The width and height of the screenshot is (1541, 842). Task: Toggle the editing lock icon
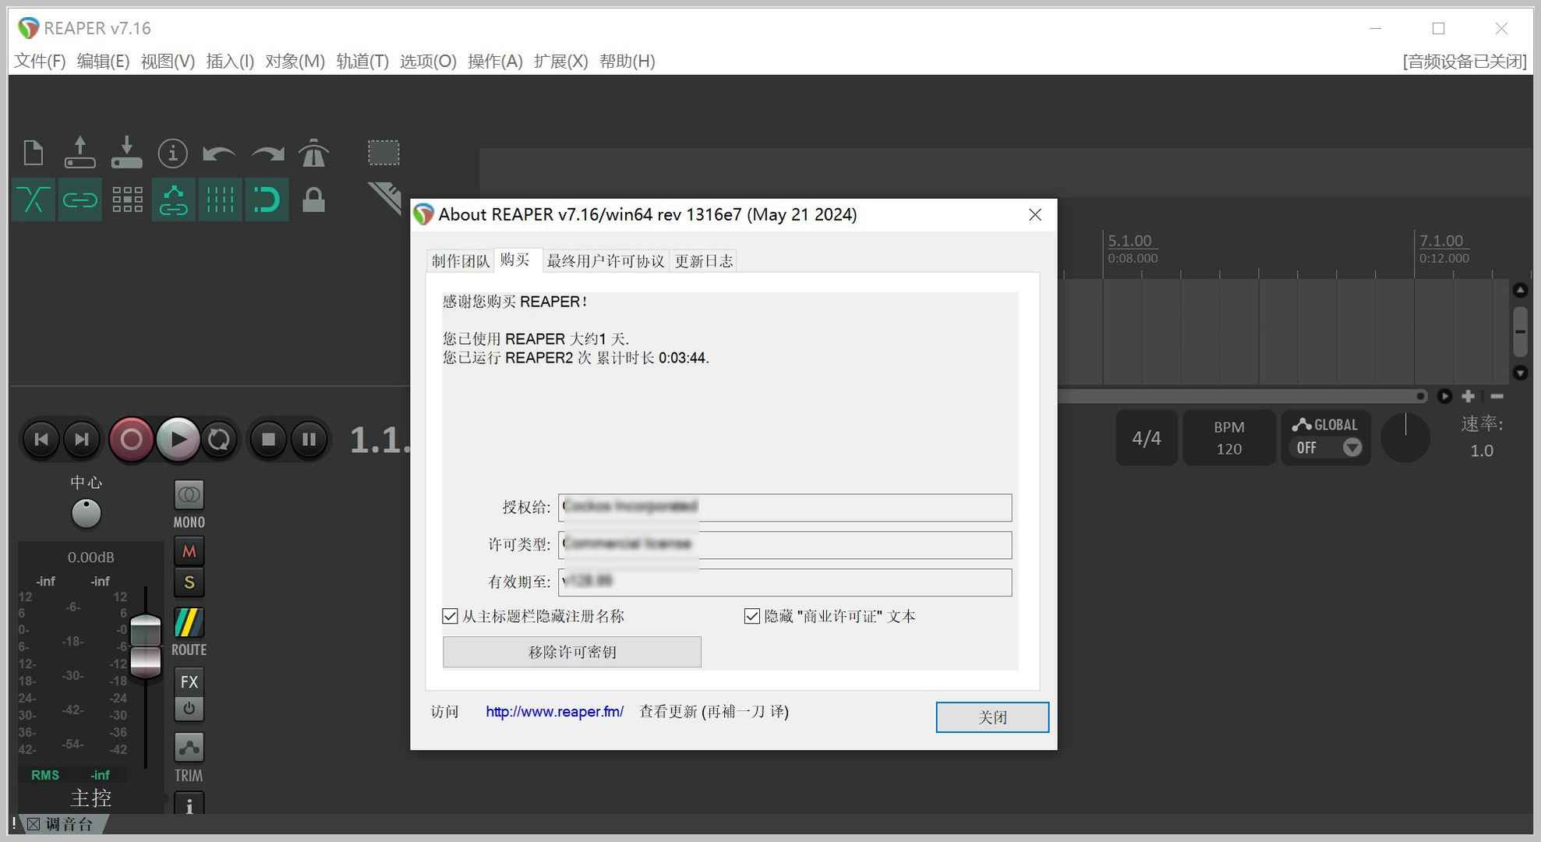[x=313, y=200]
